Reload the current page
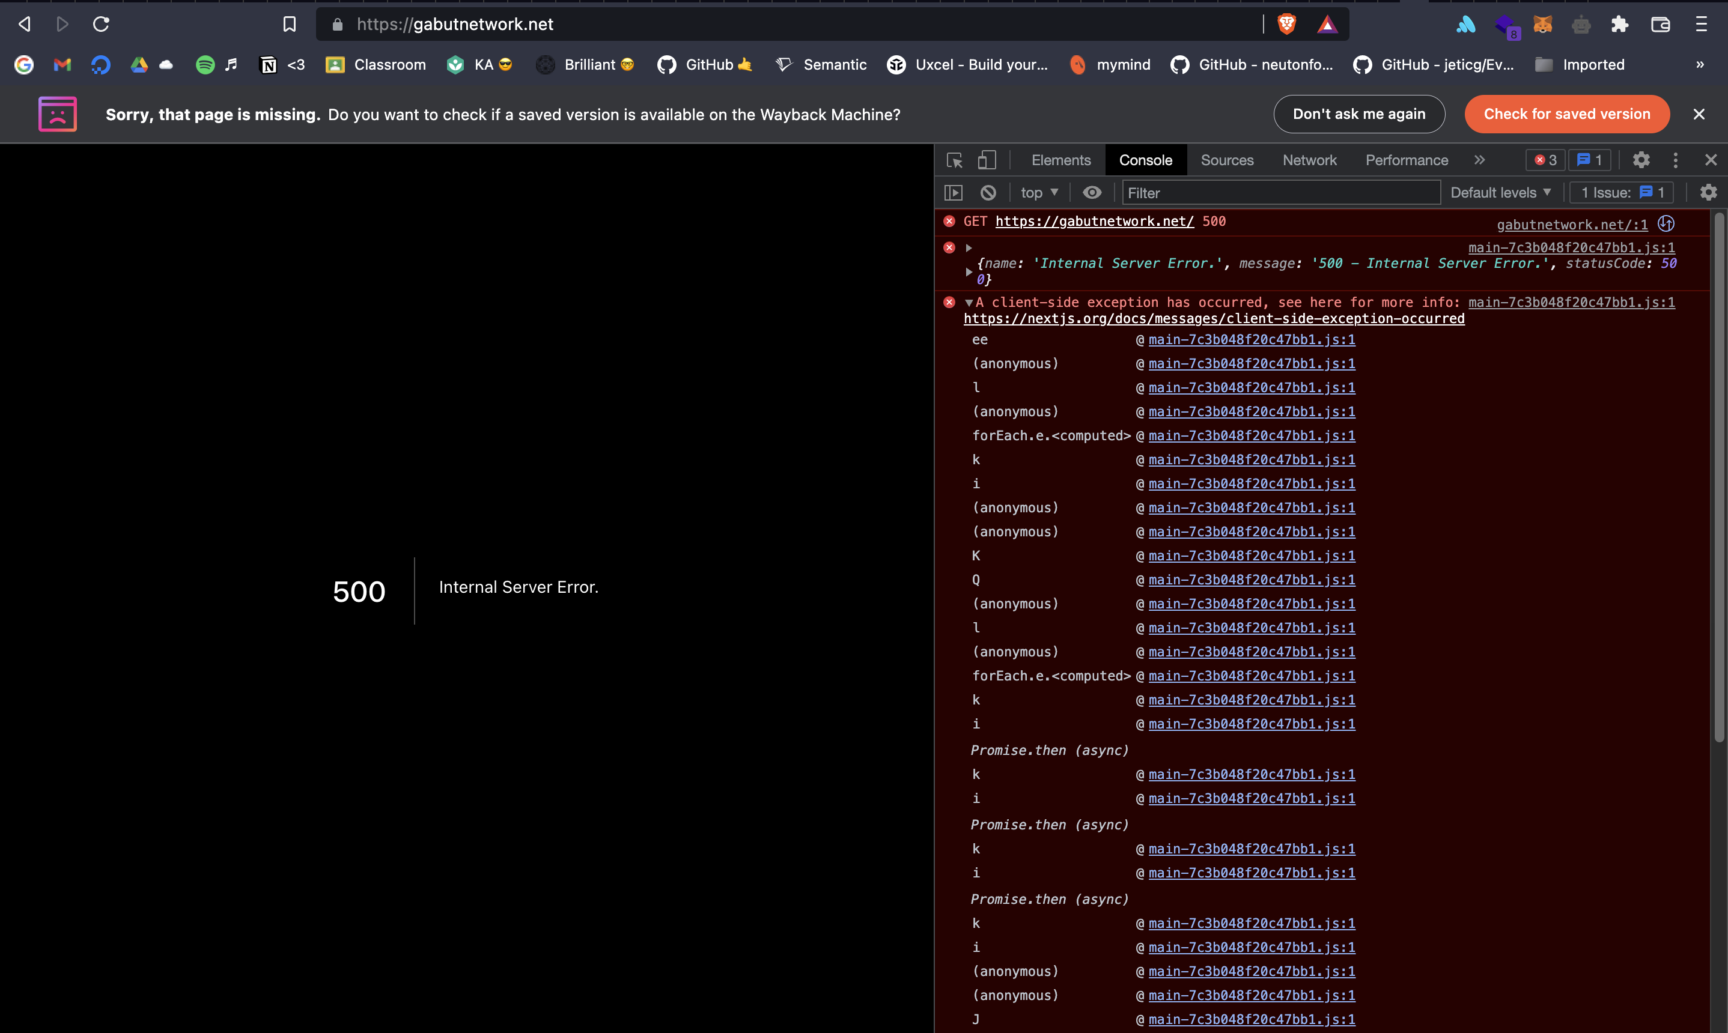The height and width of the screenshot is (1033, 1728). 101,23
